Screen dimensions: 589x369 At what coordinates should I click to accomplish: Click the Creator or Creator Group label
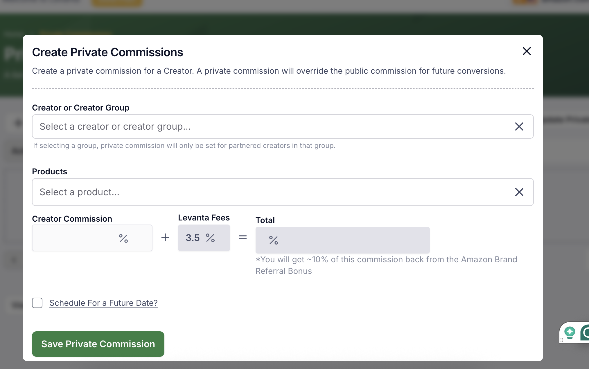[x=81, y=108]
